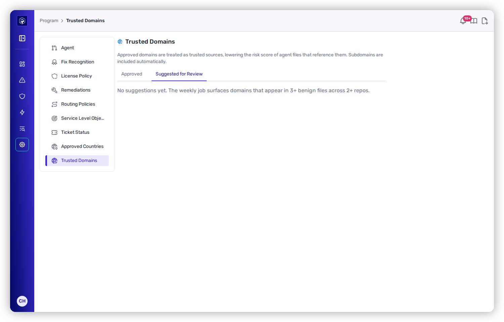The image size is (504, 322).
Task: Open the dashboard grid icon
Action: pyautogui.click(x=22, y=64)
